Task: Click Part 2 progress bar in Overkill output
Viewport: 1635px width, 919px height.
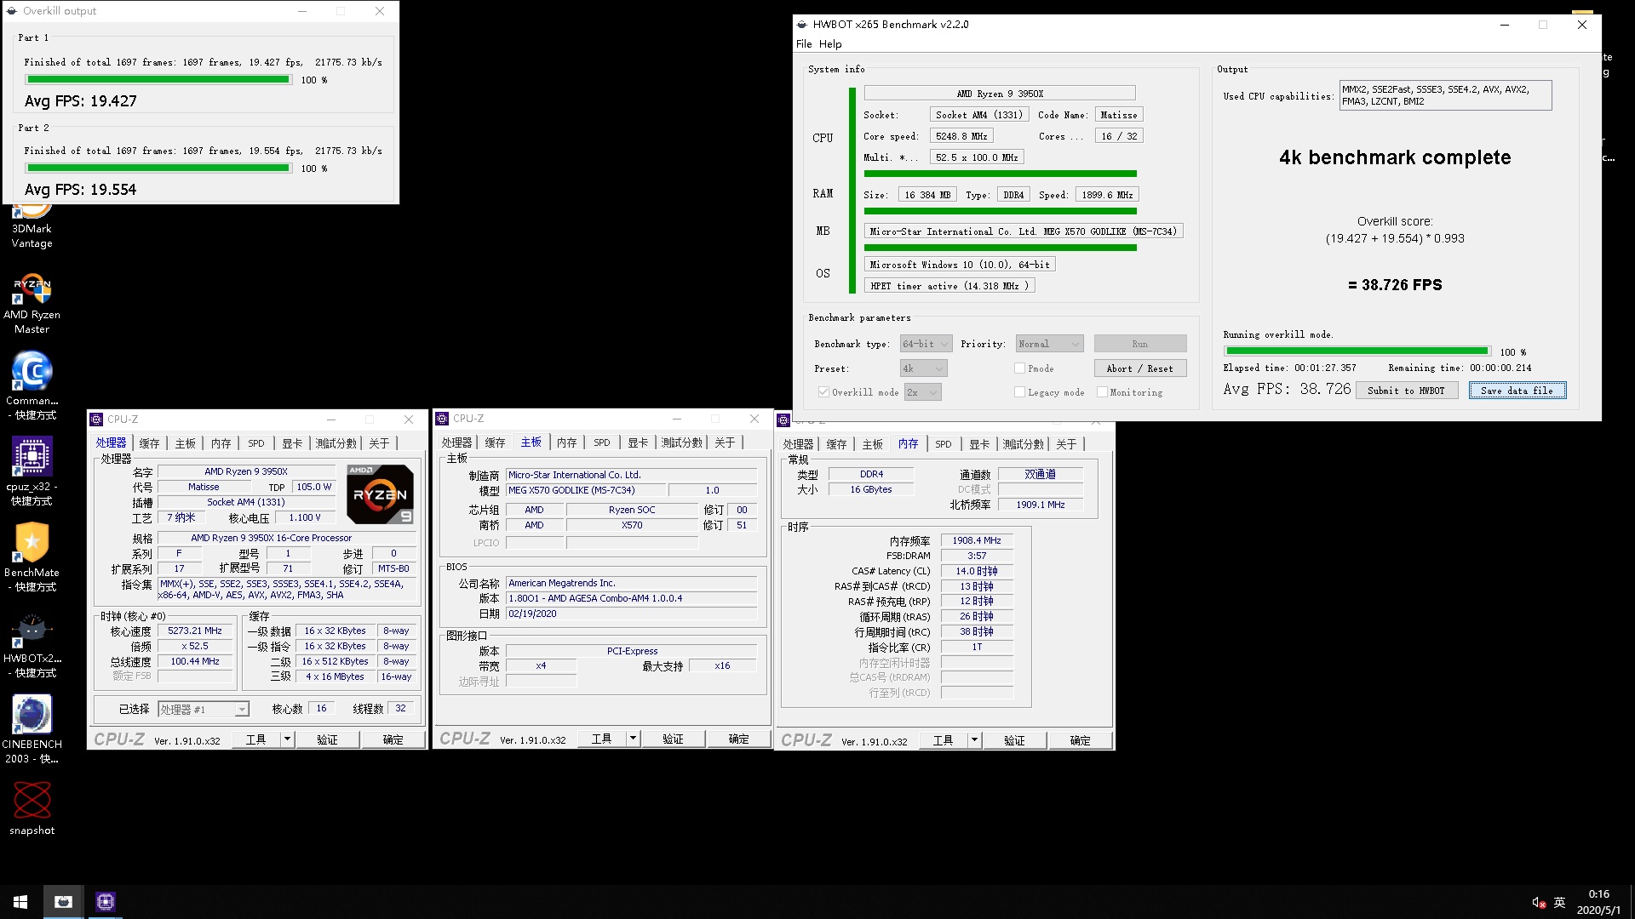Action: pyautogui.click(x=158, y=168)
